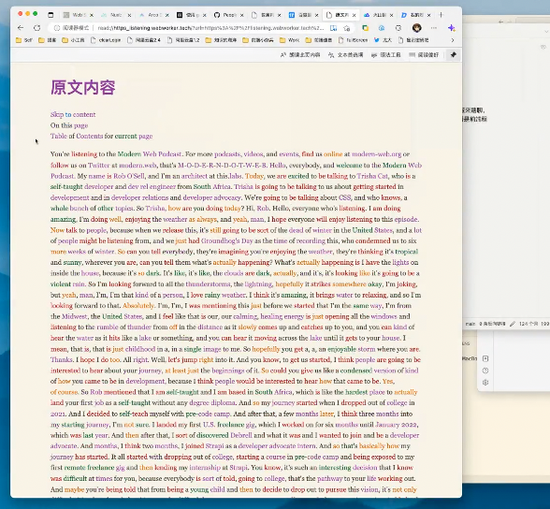Close the GitHub People tab

click(242, 15)
